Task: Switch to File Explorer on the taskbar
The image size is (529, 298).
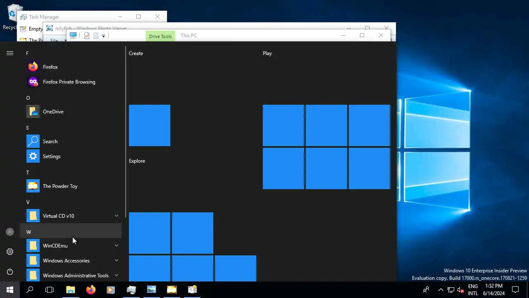Action: 70,290
